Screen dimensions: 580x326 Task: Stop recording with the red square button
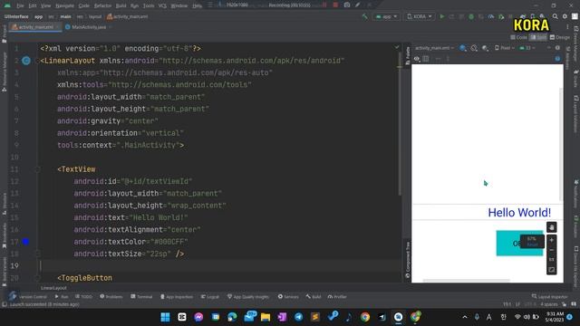coord(335,5)
